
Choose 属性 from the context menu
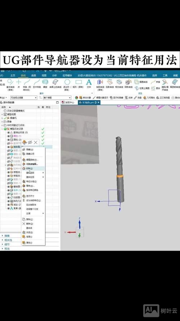pyautogui.click(x=33, y=243)
